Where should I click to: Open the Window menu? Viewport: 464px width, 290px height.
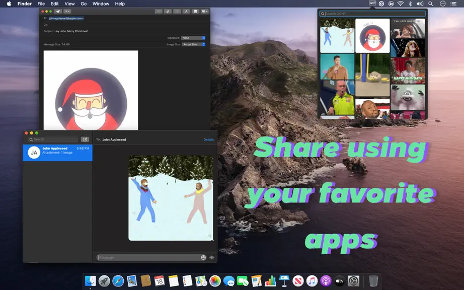[x=101, y=4]
